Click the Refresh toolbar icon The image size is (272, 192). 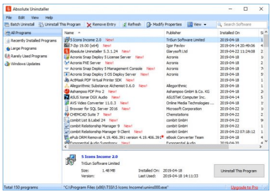(125, 25)
